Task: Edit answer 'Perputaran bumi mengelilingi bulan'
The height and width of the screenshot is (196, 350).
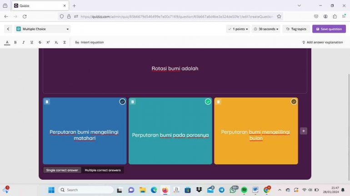Action: tap(255, 135)
